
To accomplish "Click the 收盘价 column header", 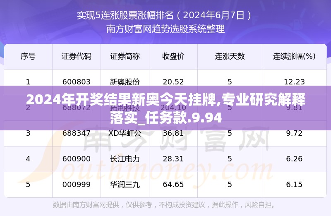I will (x=173, y=56).
